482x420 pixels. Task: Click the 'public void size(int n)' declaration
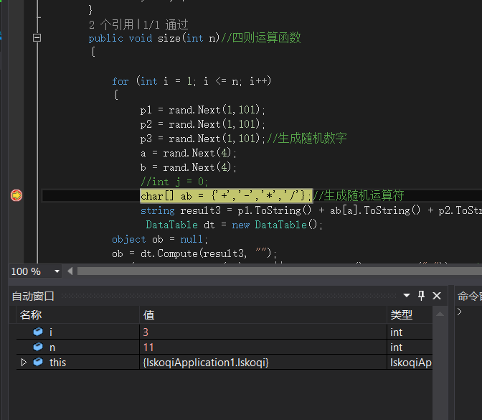tap(154, 38)
